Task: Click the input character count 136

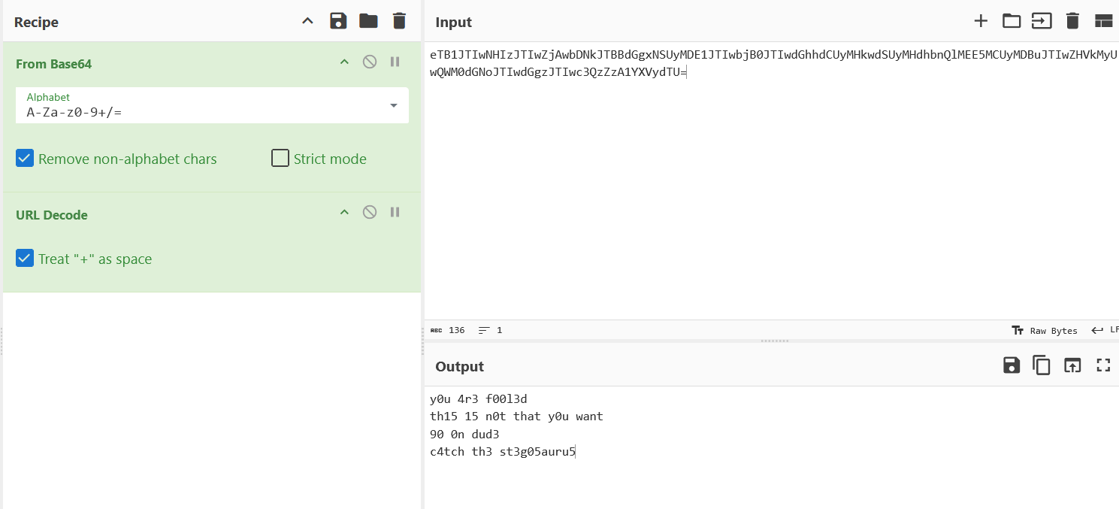Action: click(x=448, y=330)
